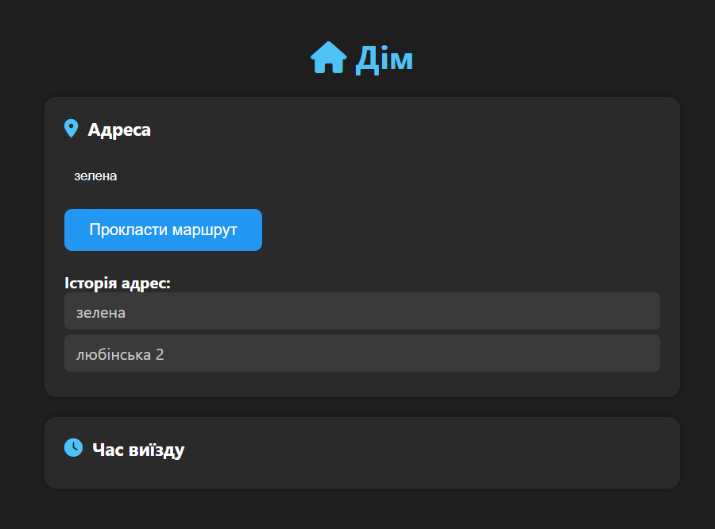
Task: Click the blue house icon
Action: 328,57
